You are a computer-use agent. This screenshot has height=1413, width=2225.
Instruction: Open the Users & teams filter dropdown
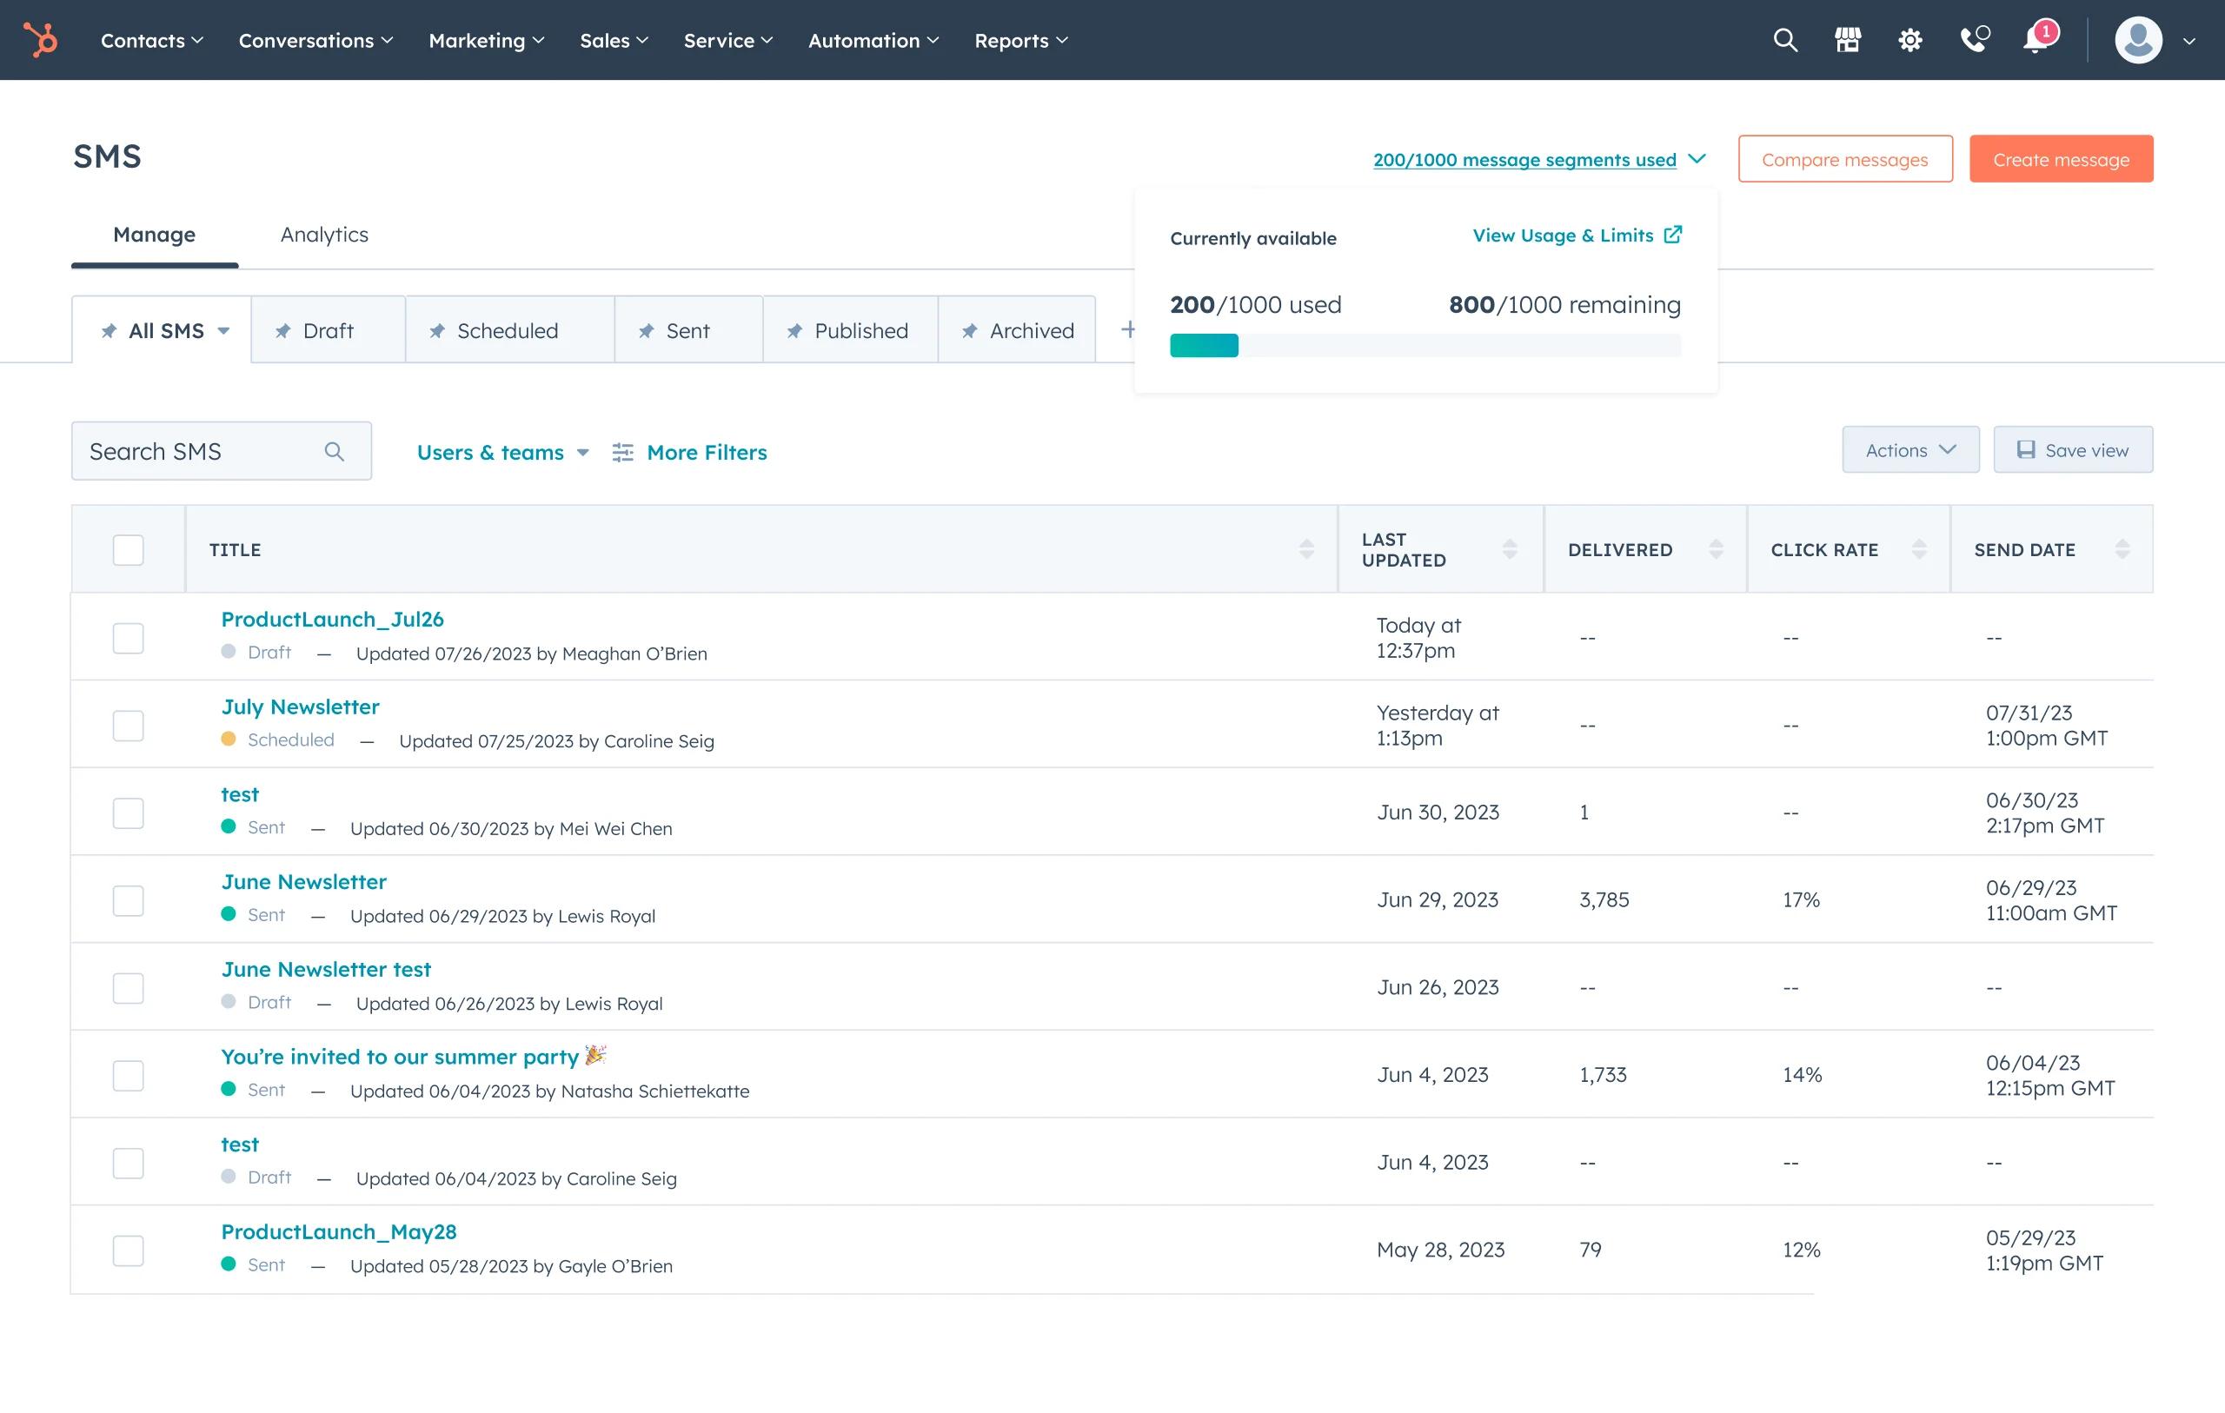tap(502, 452)
